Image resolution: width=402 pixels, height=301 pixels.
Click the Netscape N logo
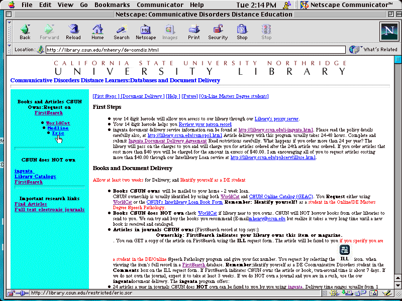coord(389,32)
